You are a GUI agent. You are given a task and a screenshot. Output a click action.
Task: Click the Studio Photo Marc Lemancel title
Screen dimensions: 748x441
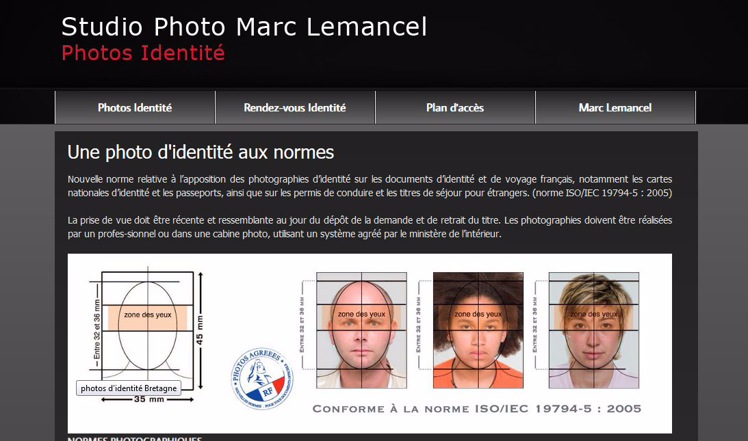pyautogui.click(x=244, y=27)
